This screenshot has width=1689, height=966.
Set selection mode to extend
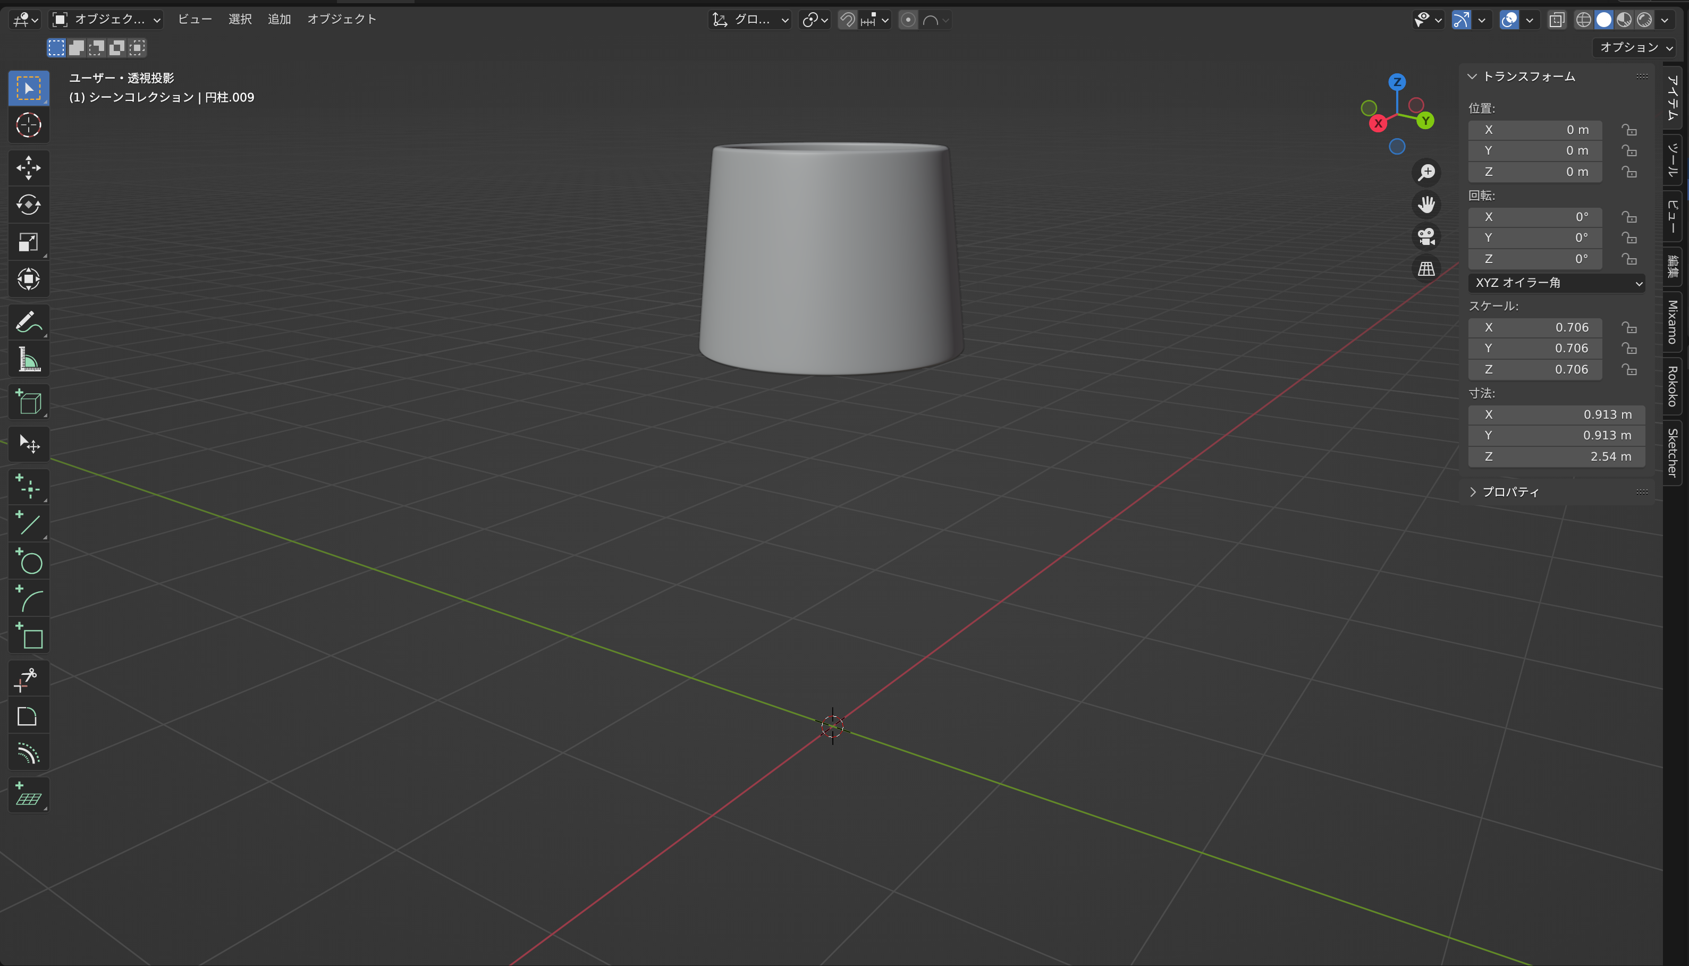pos(77,47)
